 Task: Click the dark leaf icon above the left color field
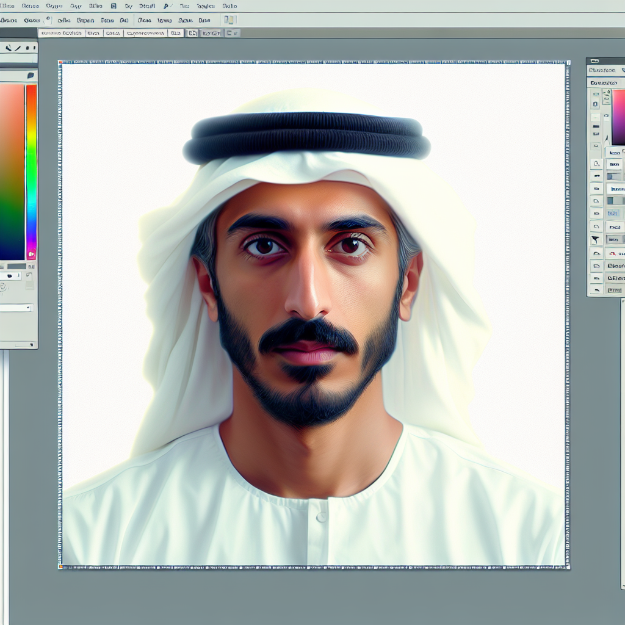[31, 75]
